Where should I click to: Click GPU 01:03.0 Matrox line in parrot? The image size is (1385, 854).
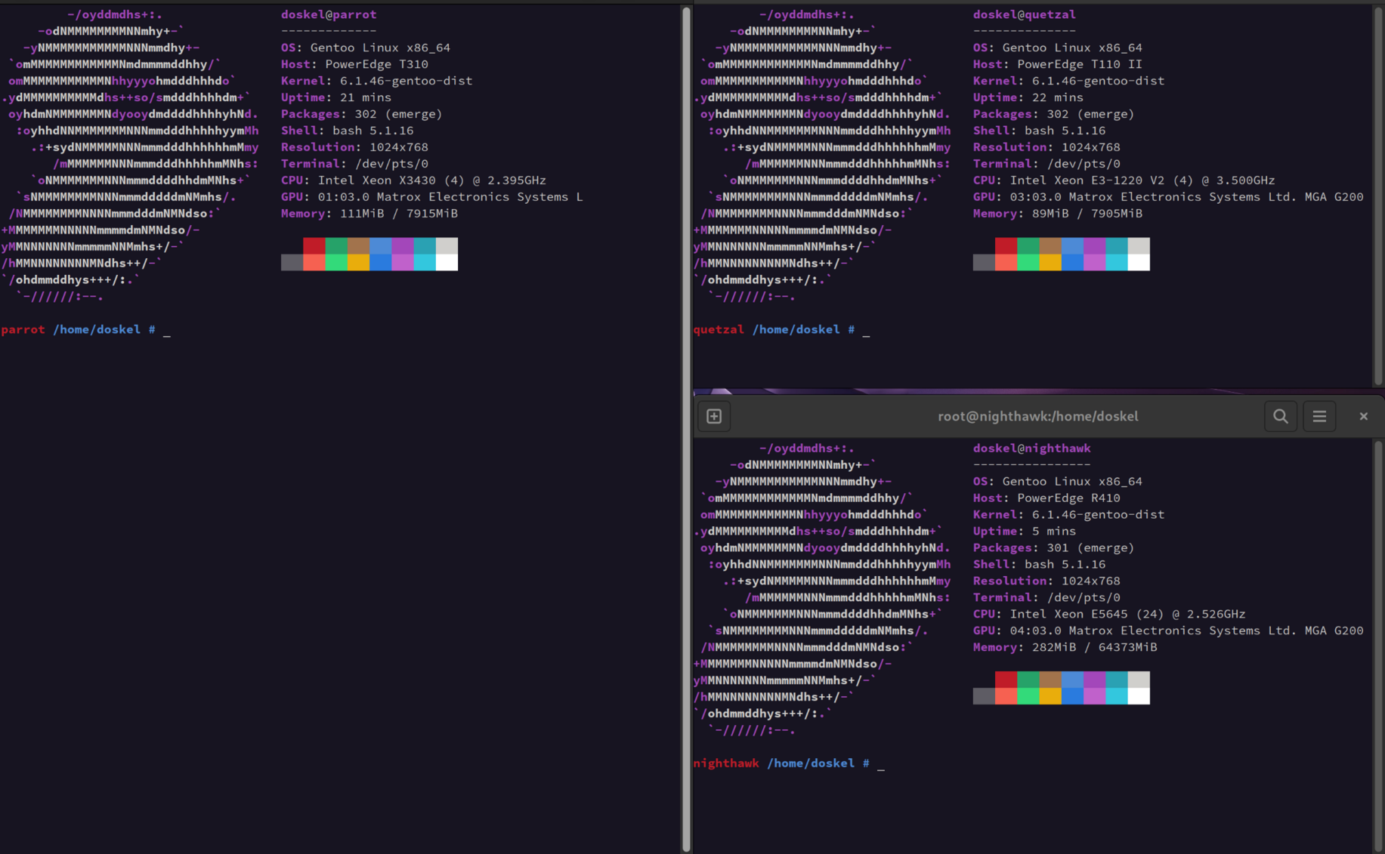(431, 197)
